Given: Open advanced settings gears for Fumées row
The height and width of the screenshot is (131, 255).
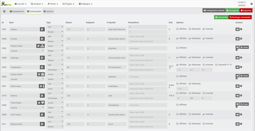Looking at the screenshot, I should pyautogui.click(x=237, y=39).
